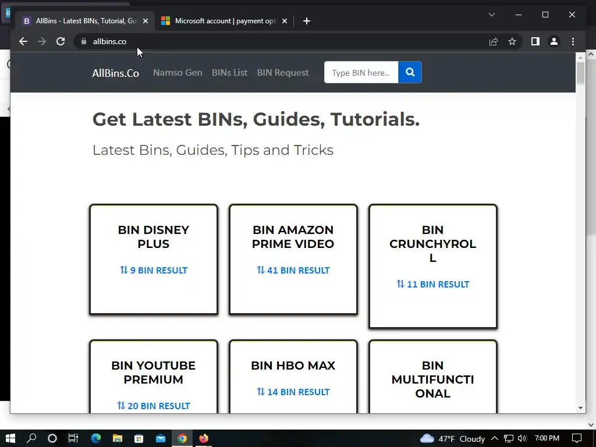Go back with the browser back arrow
The height and width of the screenshot is (447, 596).
point(23,41)
